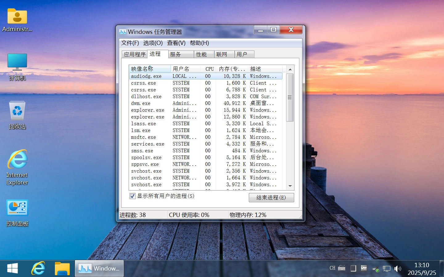Image resolution: width=444 pixels, height=277 pixels.
Task: Click the VMware Tools tray icon
Action: click(364, 268)
